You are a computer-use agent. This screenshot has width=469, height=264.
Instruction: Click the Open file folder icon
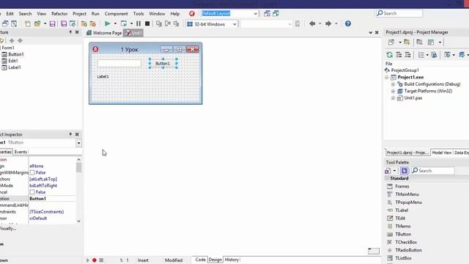[37, 23]
